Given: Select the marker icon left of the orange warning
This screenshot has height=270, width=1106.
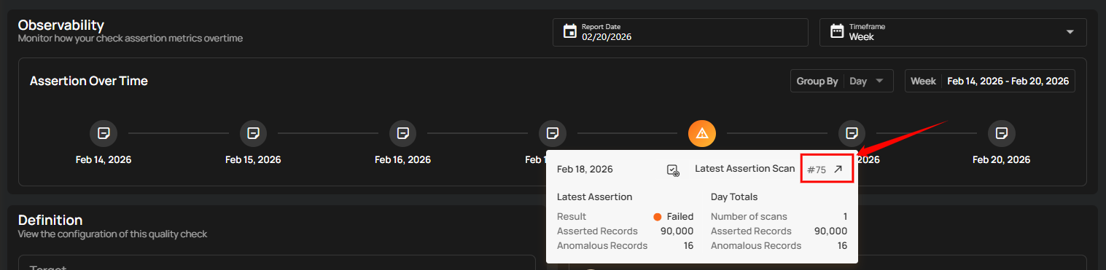Looking at the screenshot, I should pos(553,133).
